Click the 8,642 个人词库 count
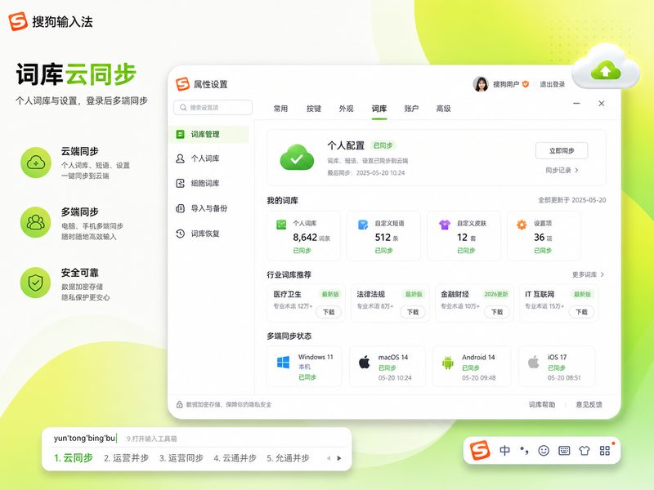Image resolution: width=654 pixels, height=490 pixels. click(305, 238)
